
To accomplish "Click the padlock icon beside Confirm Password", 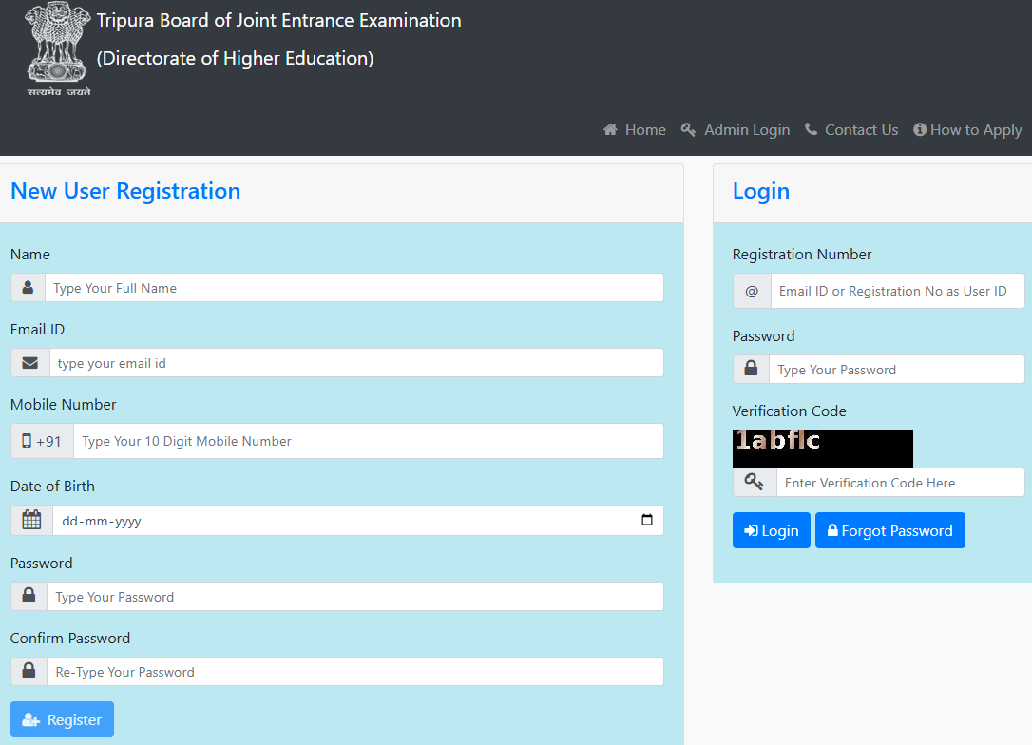I will coord(29,671).
